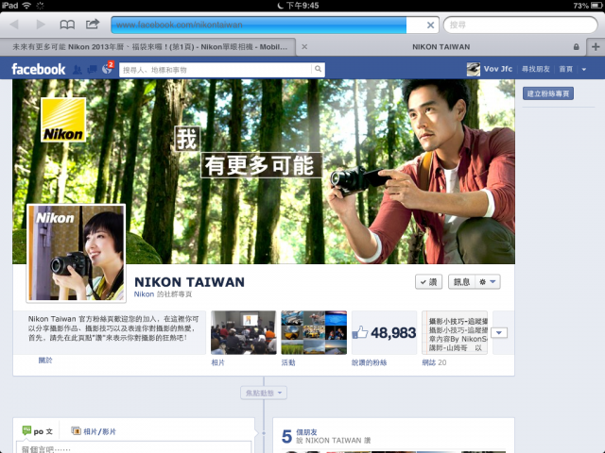
Task: Switch to the Nikon 2013 Mobile01 tab
Action: pyautogui.click(x=148, y=47)
